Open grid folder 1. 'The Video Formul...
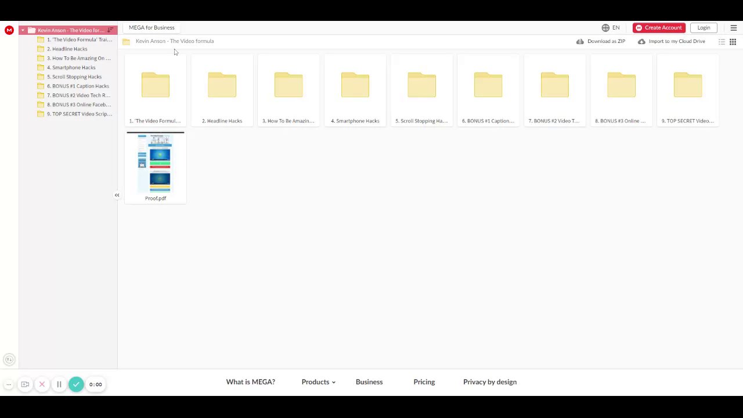 click(156, 90)
